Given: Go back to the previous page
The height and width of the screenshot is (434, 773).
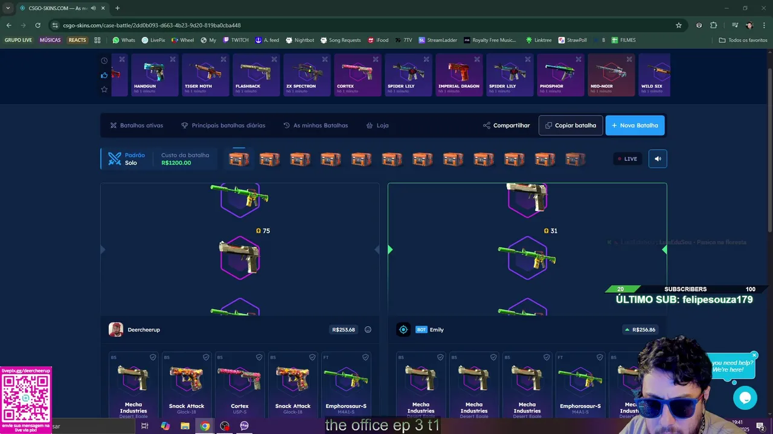Looking at the screenshot, I should point(9,25).
